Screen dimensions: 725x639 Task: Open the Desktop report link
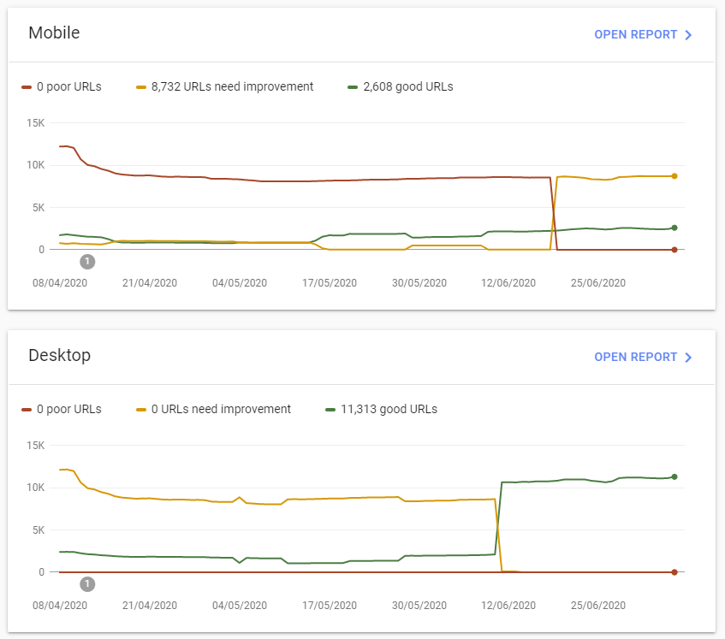pyautogui.click(x=635, y=358)
